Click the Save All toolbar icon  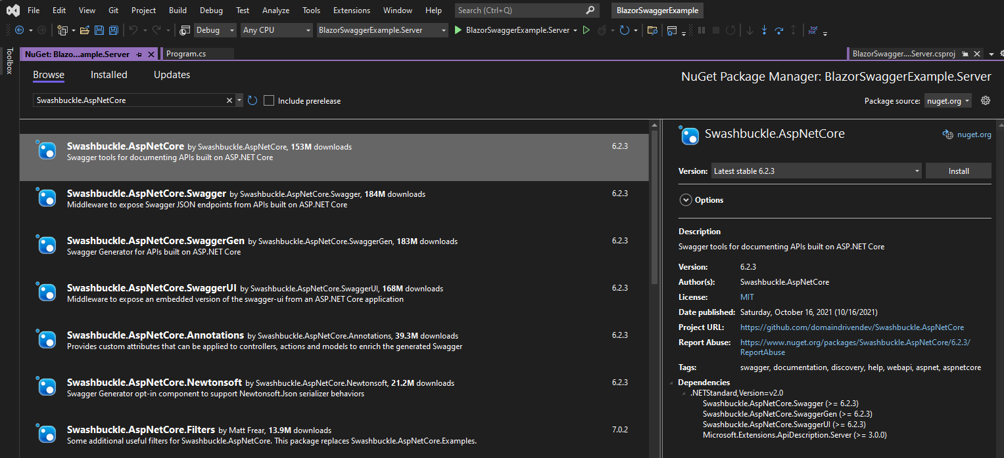coord(113,30)
